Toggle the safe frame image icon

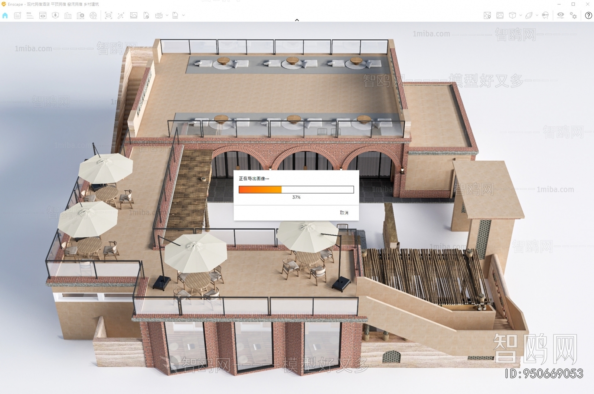click(500, 15)
